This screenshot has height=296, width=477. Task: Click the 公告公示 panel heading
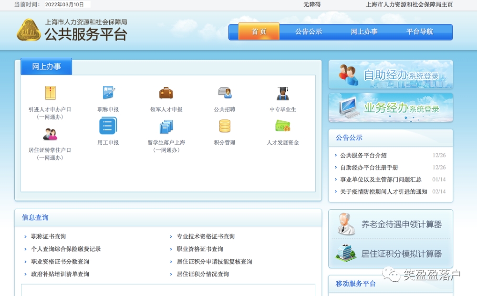[x=349, y=137]
